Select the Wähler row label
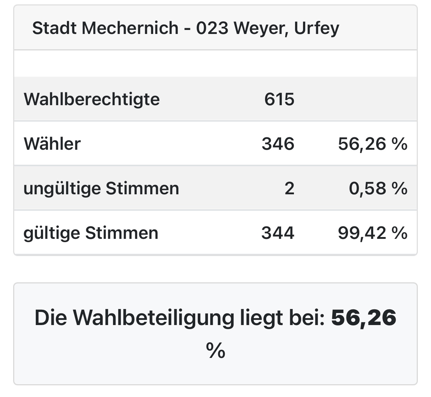 coord(52,144)
